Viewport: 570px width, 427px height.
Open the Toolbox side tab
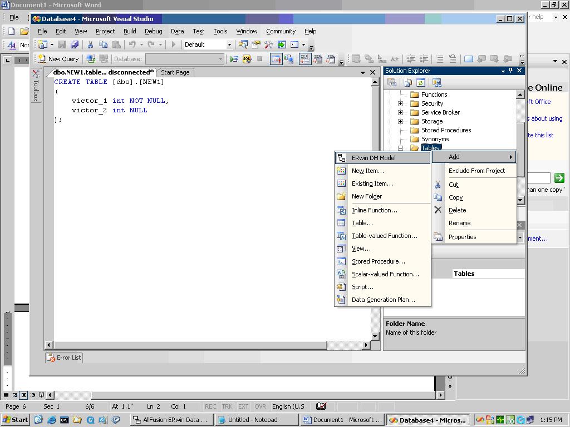[x=36, y=86]
